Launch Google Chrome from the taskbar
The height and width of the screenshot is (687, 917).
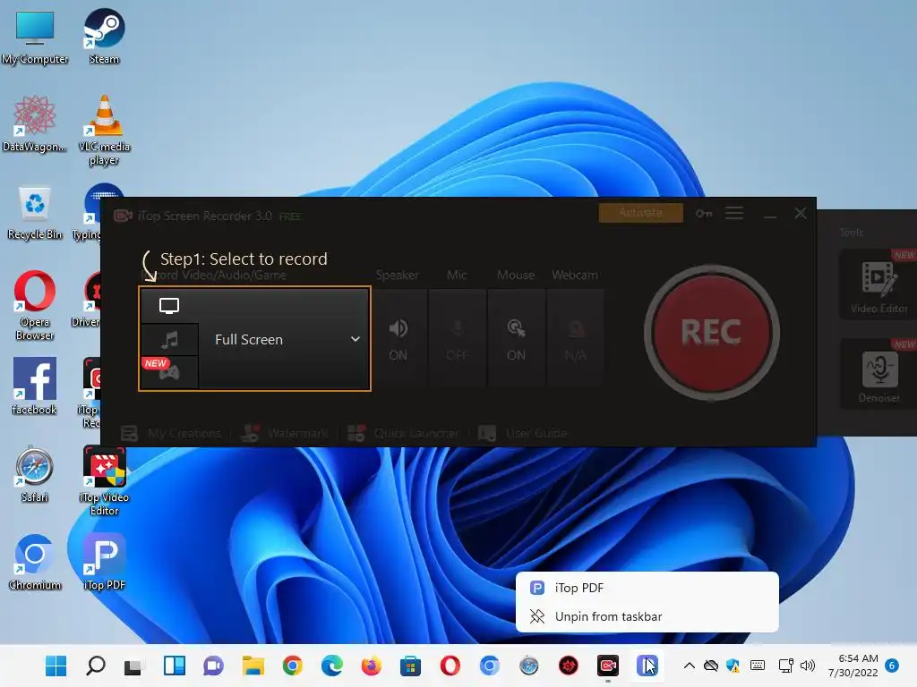(293, 666)
